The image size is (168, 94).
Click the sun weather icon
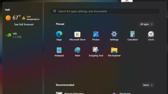click(8, 18)
